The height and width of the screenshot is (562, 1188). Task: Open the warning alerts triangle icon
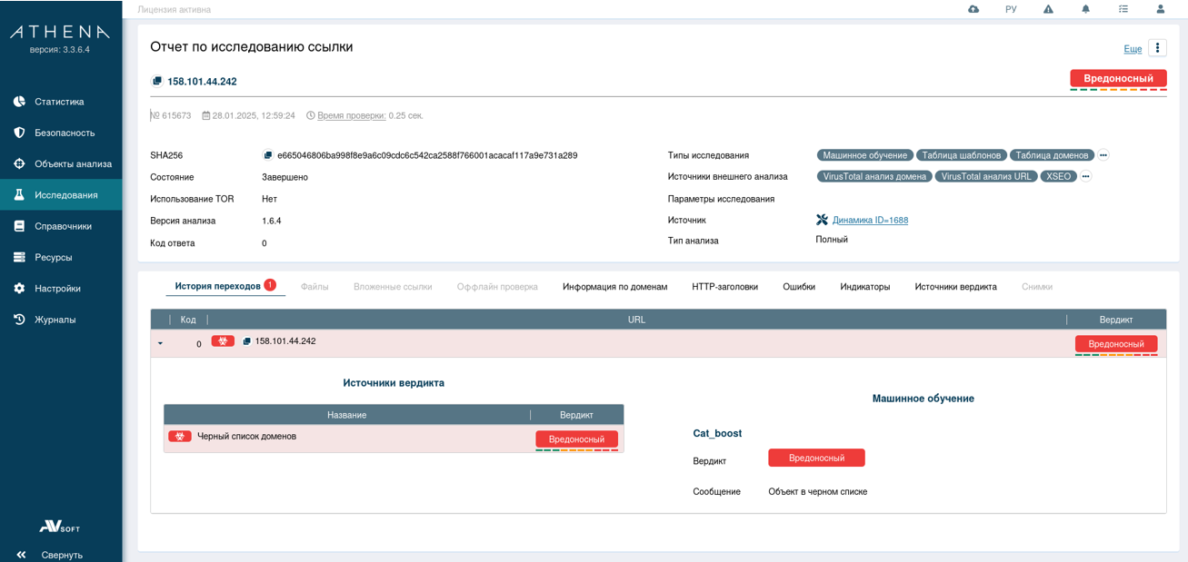tap(1048, 9)
